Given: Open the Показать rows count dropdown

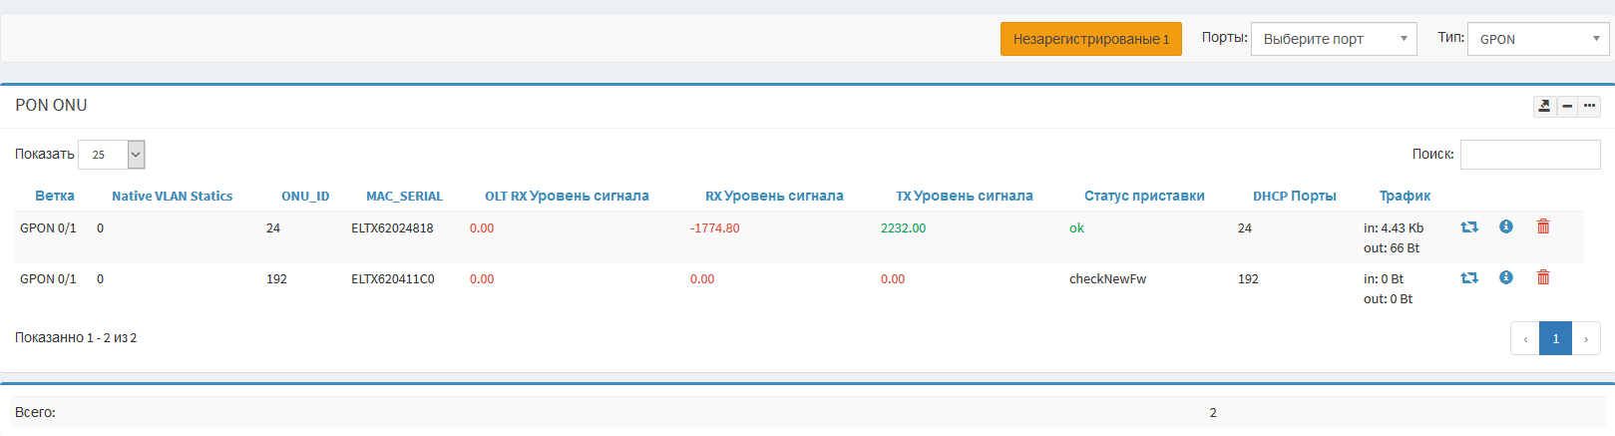Looking at the screenshot, I should [x=112, y=155].
